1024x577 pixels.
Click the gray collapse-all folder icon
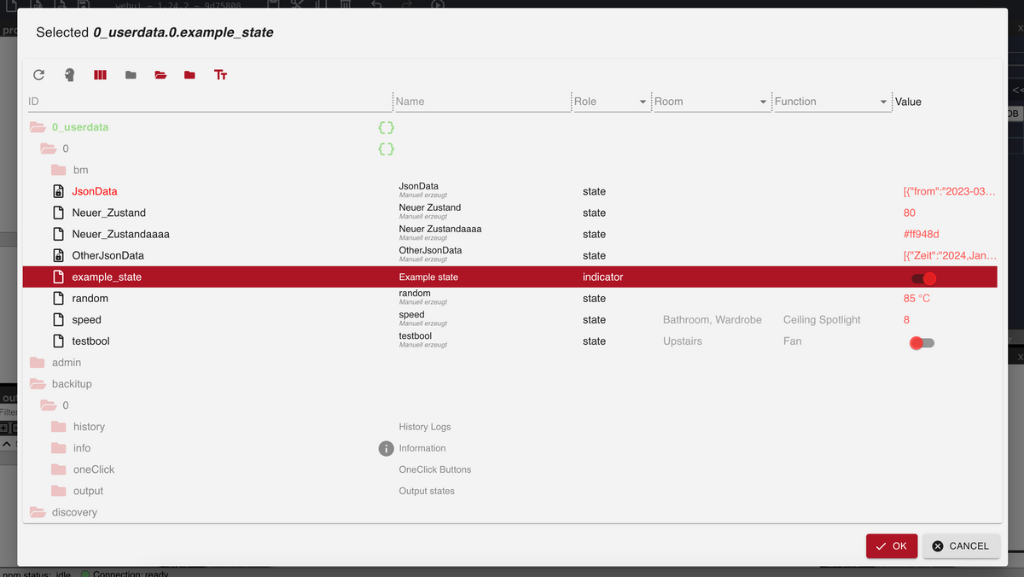tap(131, 75)
